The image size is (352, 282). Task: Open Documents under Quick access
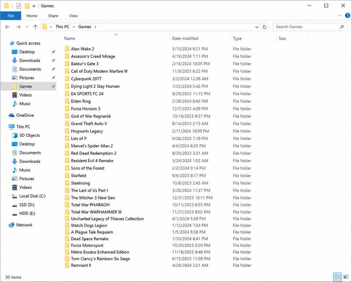tap(30, 69)
